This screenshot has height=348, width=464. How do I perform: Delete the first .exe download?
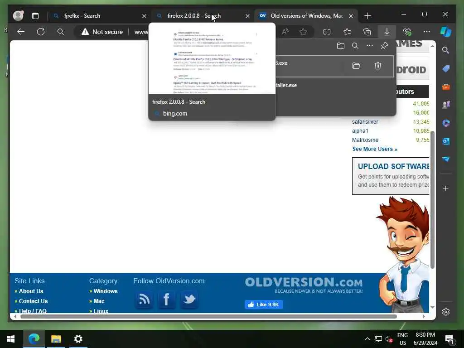[378, 66]
